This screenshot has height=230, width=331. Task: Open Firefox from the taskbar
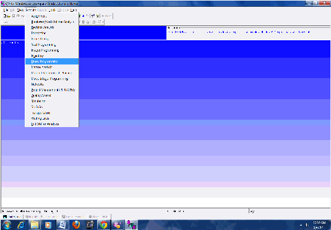tap(76, 224)
